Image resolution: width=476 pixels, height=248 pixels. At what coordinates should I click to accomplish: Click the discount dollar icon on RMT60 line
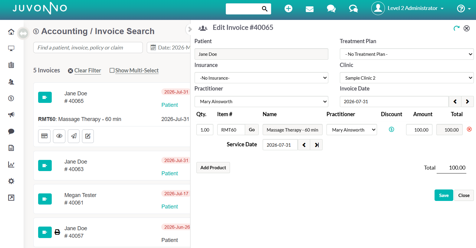click(391, 129)
